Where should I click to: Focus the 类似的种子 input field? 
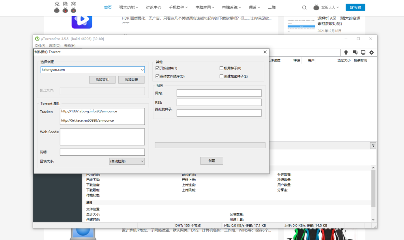click(219, 113)
